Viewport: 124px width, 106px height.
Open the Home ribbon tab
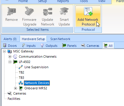click(x=23, y=1)
